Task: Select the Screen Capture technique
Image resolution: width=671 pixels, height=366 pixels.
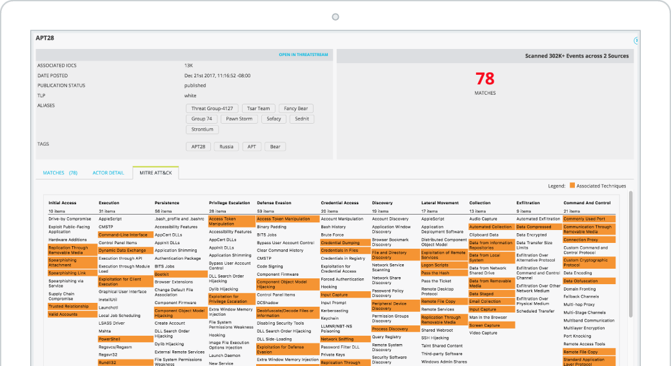Action: (x=492, y=325)
